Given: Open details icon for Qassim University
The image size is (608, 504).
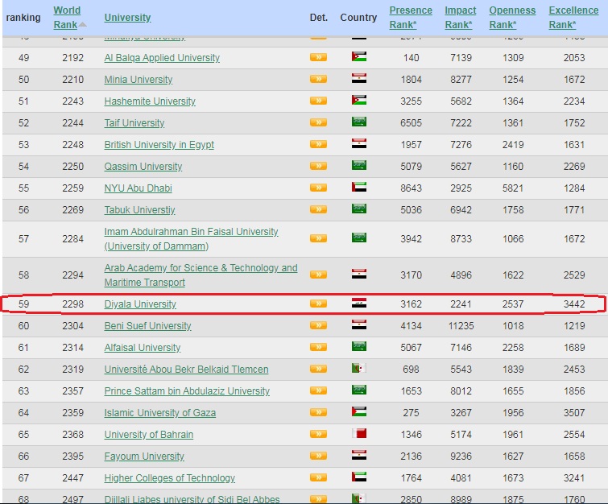Looking at the screenshot, I should click(318, 166).
